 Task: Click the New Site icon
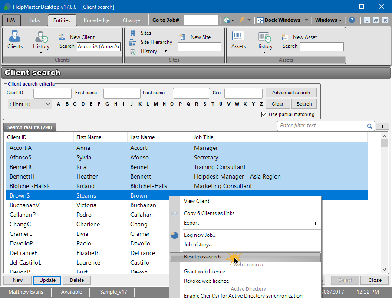pos(182,37)
